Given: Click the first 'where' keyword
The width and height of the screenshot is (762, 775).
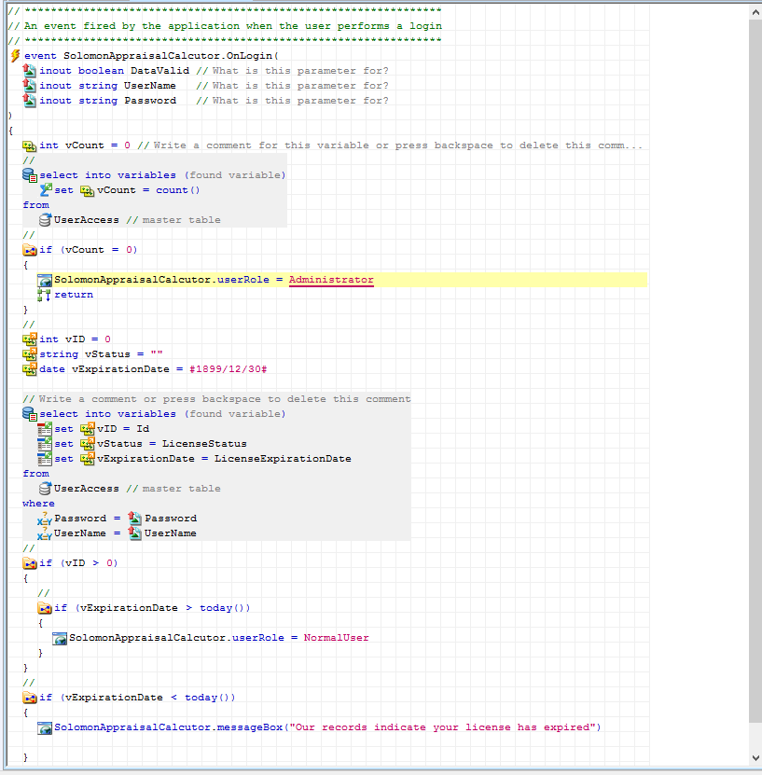Looking at the screenshot, I should click(x=38, y=504).
